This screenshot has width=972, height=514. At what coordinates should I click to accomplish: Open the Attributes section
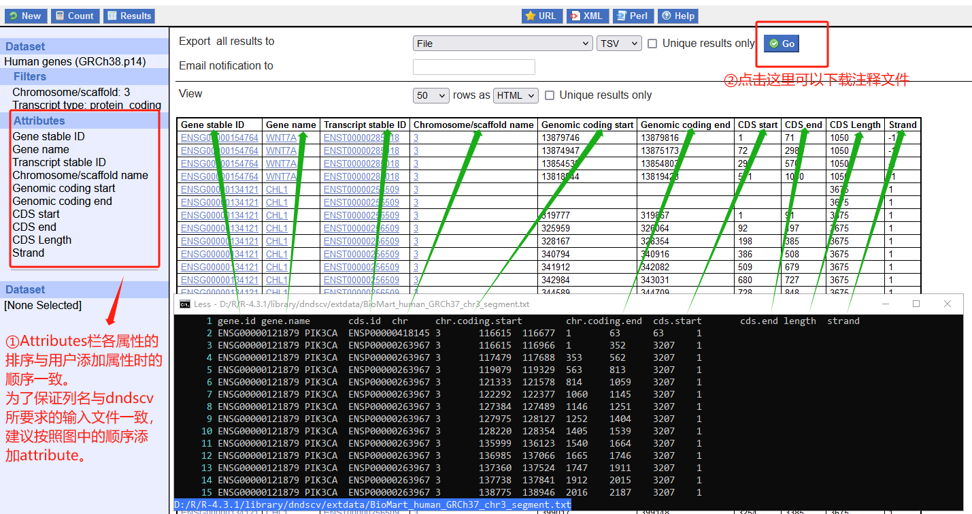39,121
